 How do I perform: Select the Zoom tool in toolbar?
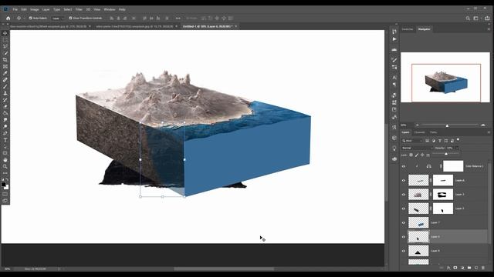point(5,166)
